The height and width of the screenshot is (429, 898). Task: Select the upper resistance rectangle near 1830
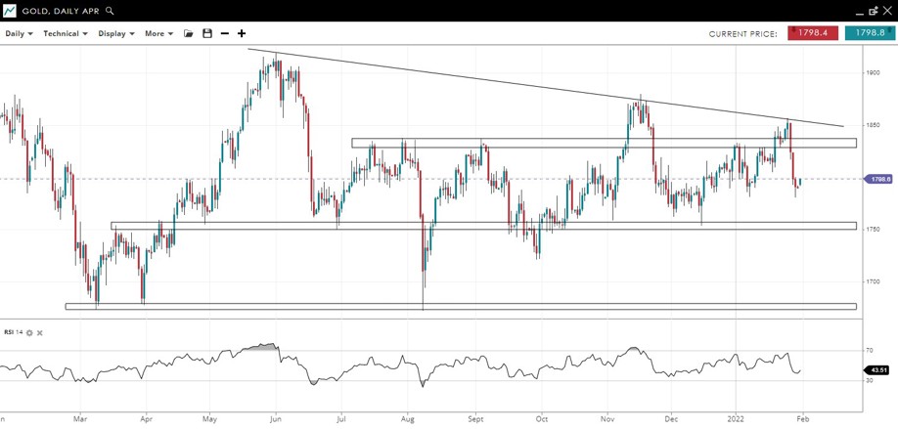point(604,143)
